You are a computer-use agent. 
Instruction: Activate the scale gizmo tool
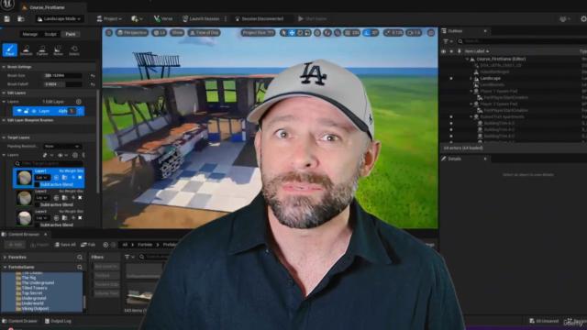tap(307, 33)
